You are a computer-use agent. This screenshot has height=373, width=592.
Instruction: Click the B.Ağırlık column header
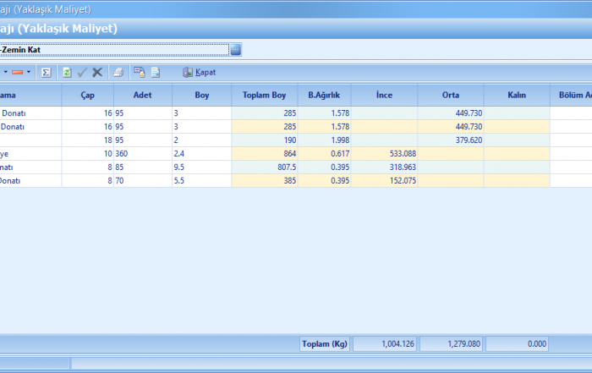point(324,95)
